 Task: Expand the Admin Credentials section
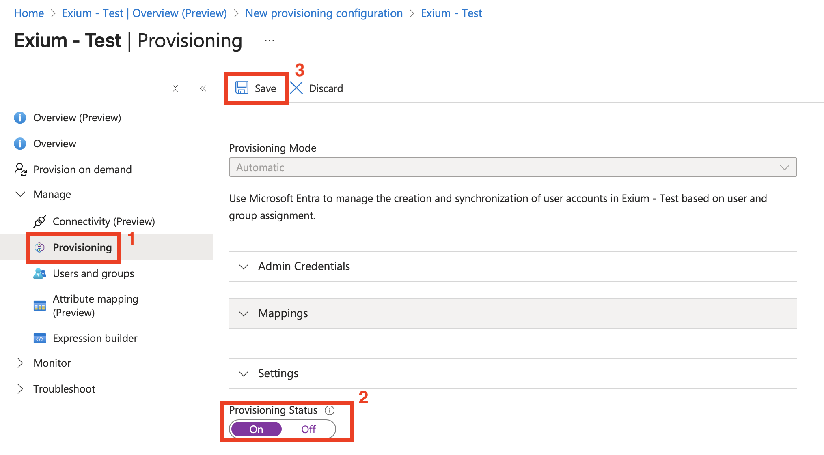pyautogui.click(x=304, y=266)
